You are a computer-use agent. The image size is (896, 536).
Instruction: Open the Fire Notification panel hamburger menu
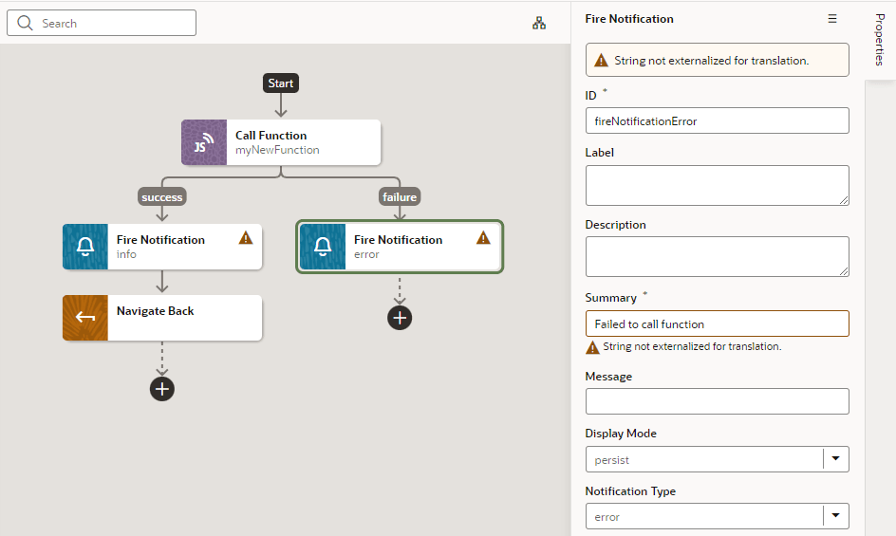click(x=832, y=19)
